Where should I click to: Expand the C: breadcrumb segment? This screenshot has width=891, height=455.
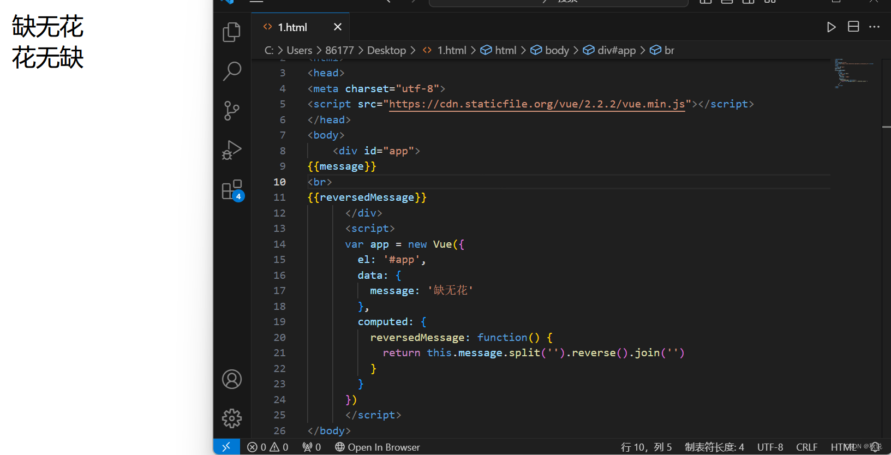(x=269, y=50)
